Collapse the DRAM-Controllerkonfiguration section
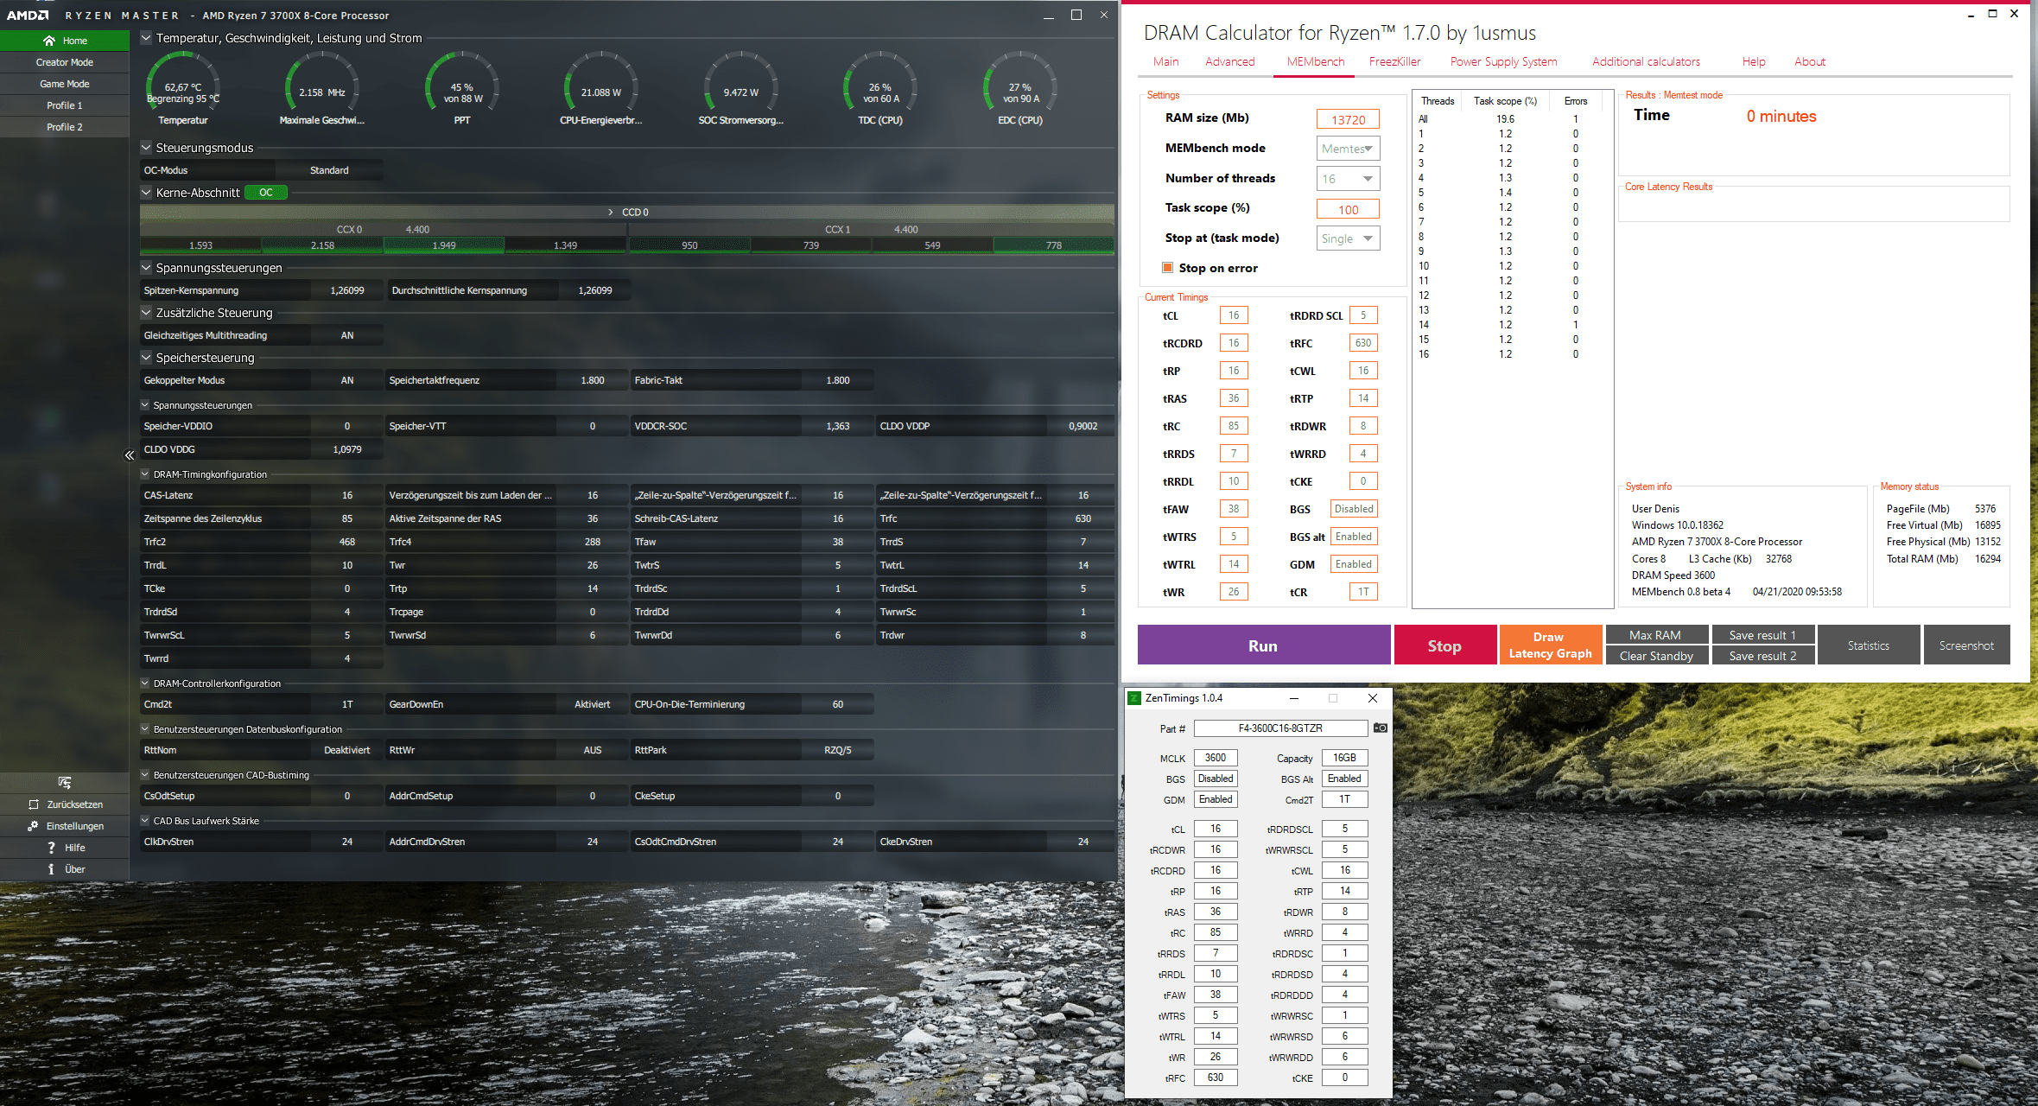The height and width of the screenshot is (1106, 2038). click(x=145, y=683)
